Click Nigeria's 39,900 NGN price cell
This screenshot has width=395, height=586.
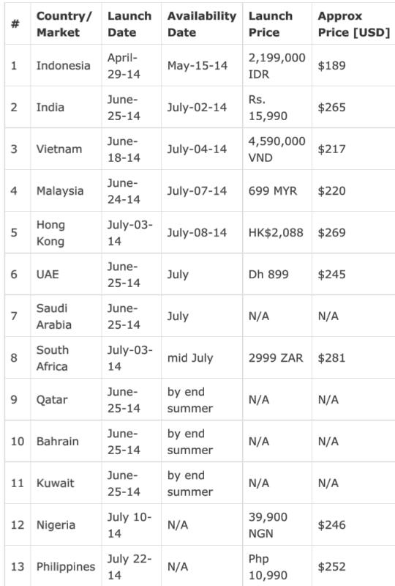click(268, 525)
